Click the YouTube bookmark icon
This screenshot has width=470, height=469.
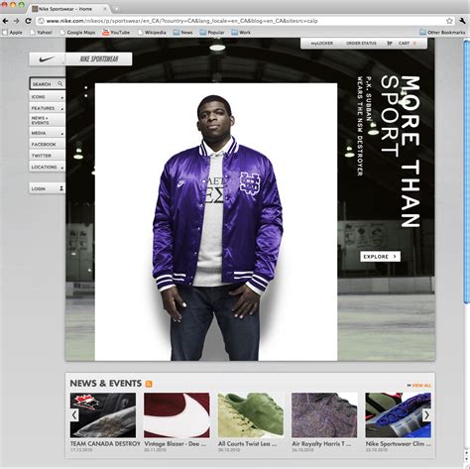point(105,32)
